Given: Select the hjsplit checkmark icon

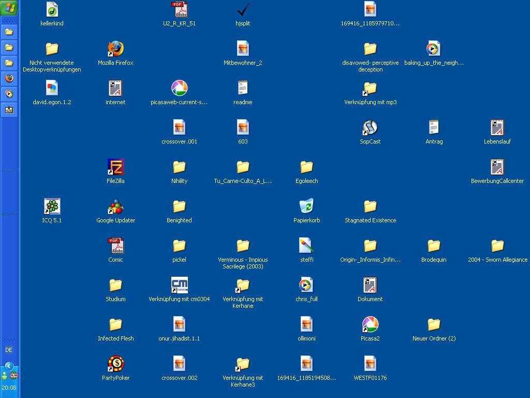Looking at the screenshot, I should 243,10.
